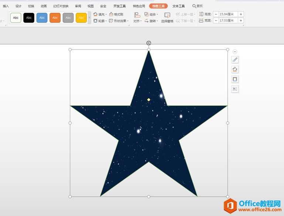Select the orange Abc shape style swatch
This screenshot has width=284, height=216.
click(55, 18)
